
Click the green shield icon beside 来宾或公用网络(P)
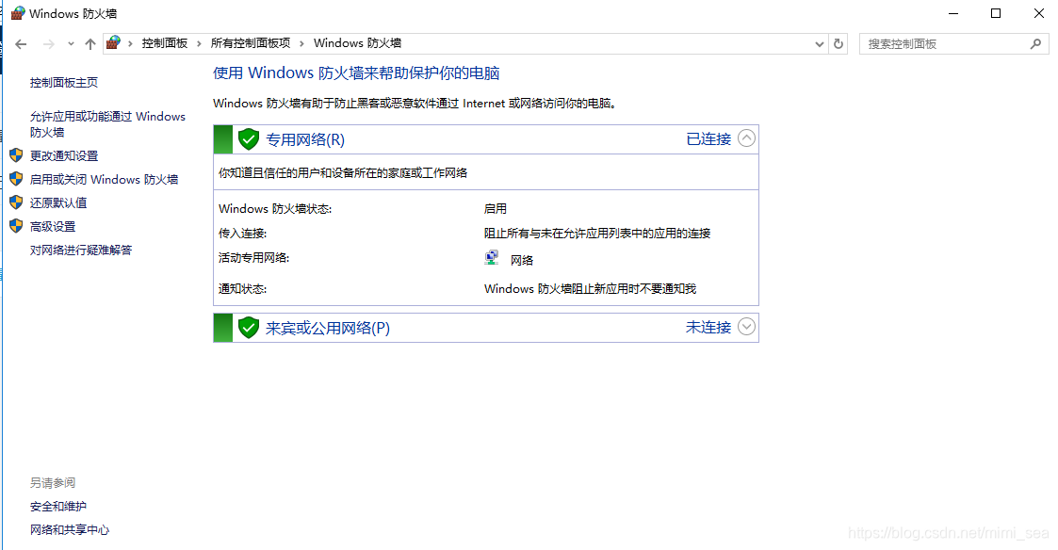click(249, 328)
